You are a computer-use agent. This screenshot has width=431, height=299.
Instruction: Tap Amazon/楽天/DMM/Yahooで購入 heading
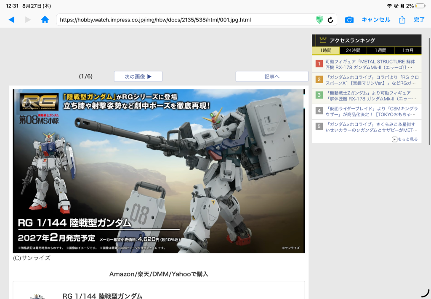(159, 274)
